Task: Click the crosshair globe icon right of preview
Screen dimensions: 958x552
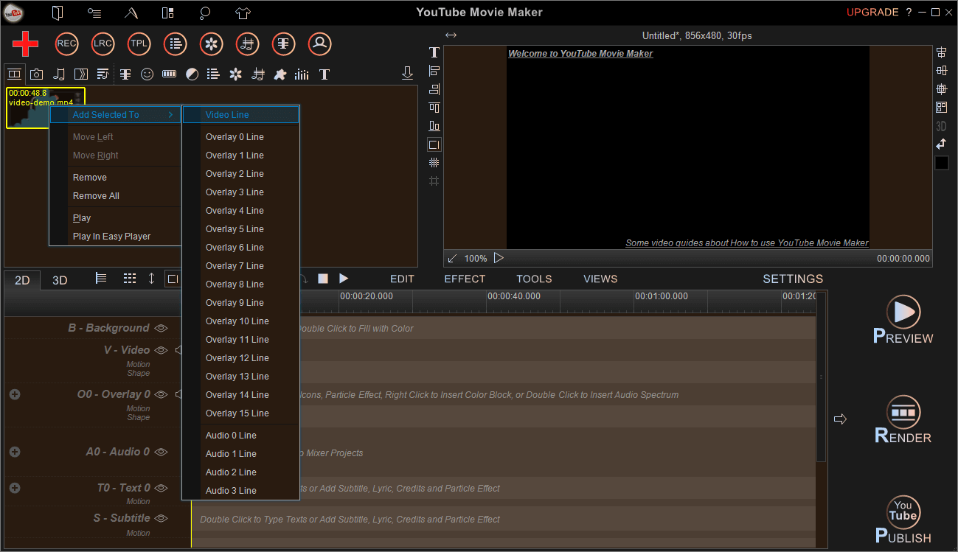Action: (942, 89)
